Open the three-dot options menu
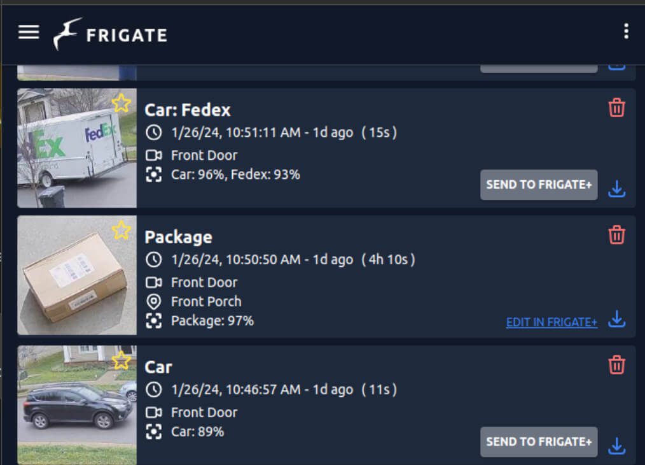Screen dimensions: 645x465 click(x=626, y=31)
